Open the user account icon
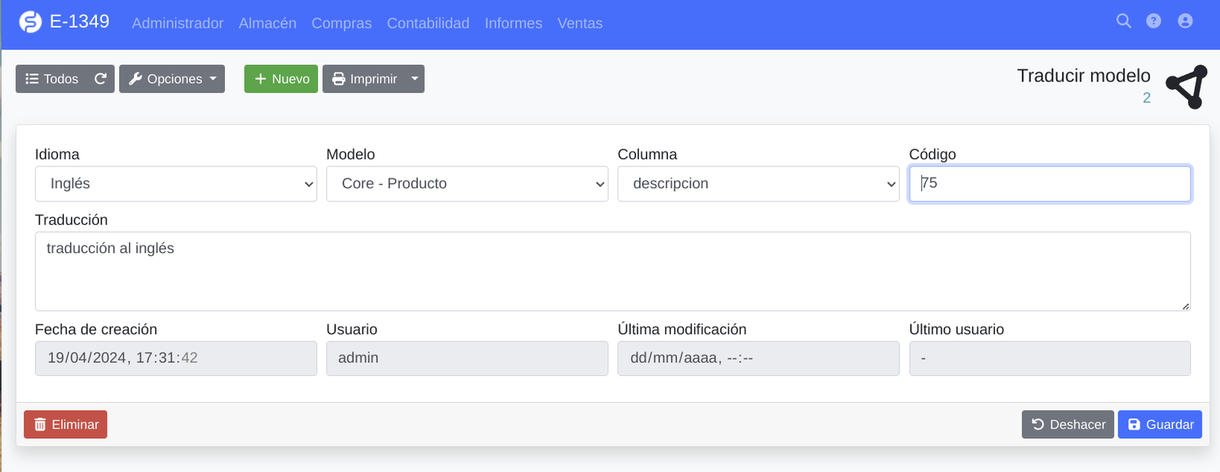This screenshot has height=472, width=1220. [x=1185, y=21]
